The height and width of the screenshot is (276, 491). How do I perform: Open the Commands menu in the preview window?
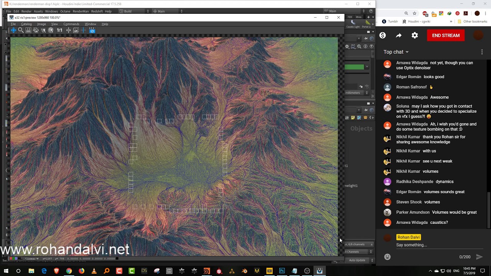coord(71,24)
